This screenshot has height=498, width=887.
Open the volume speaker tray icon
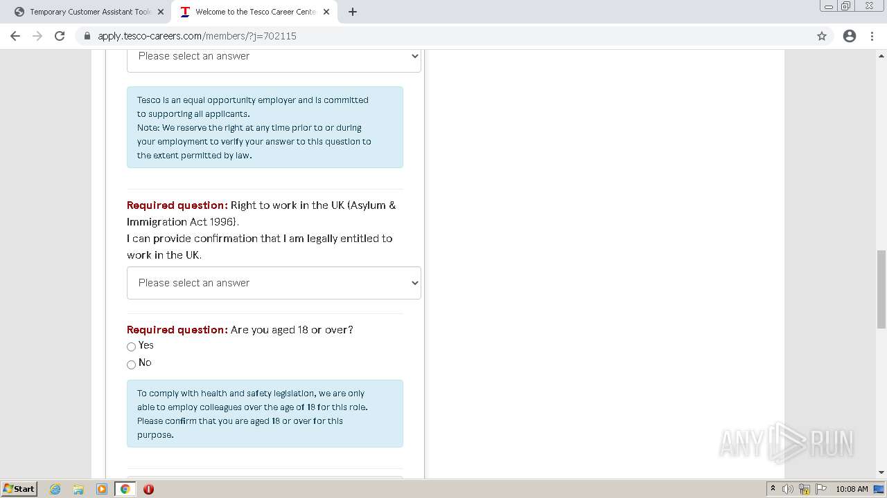pos(788,489)
